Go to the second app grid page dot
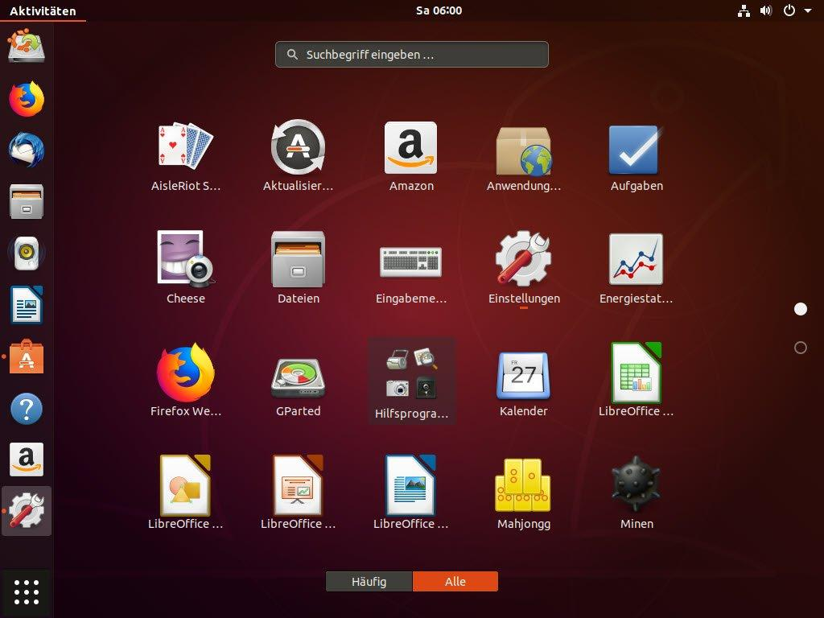 click(801, 348)
